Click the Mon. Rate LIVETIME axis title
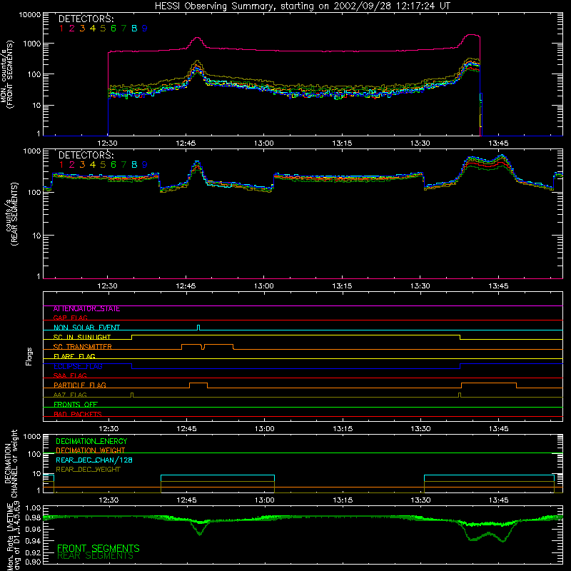This screenshot has height=571, width=571. (x=14, y=537)
